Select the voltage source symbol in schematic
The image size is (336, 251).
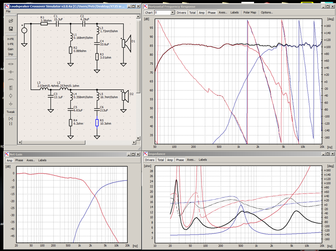pos(24,30)
